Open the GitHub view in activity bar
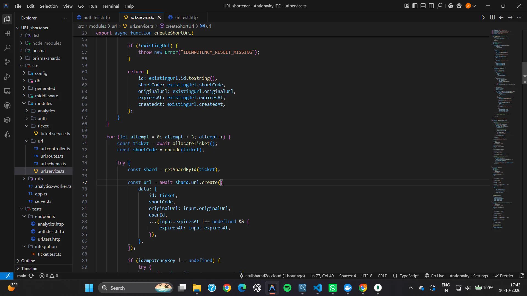The width and height of the screenshot is (527, 296). tap(7, 106)
